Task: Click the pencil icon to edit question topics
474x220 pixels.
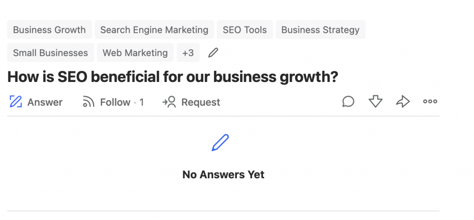Action: (213, 53)
